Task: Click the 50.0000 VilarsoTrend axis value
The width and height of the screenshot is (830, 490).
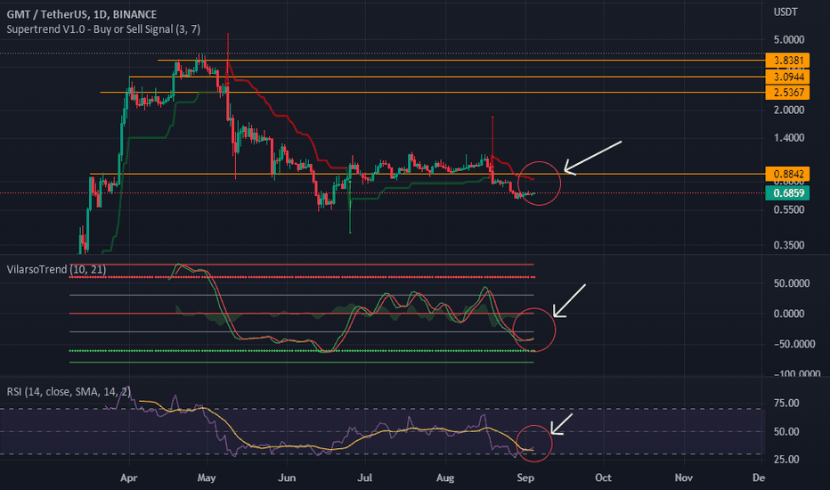Action: 792,283
